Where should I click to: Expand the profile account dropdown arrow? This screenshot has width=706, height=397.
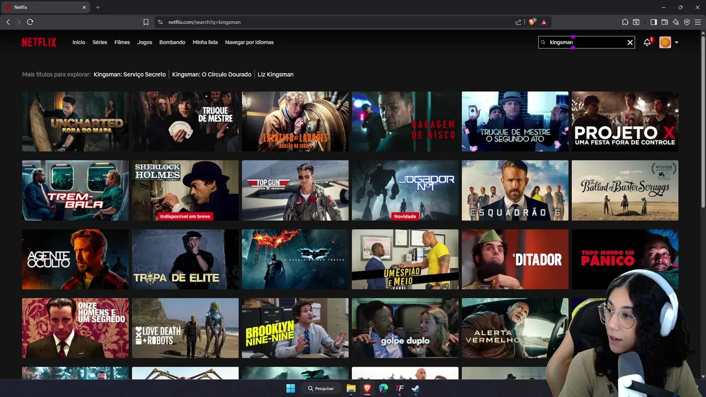click(676, 42)
